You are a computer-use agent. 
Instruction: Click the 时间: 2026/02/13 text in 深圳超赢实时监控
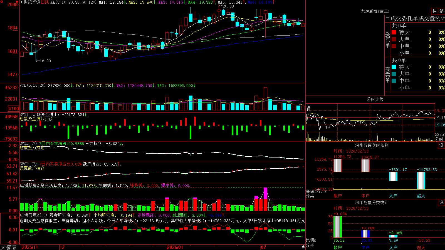coord(351,151)
